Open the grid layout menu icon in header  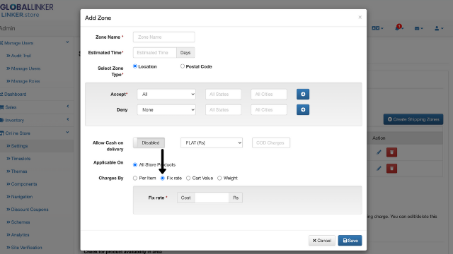[x=377, y=28]
